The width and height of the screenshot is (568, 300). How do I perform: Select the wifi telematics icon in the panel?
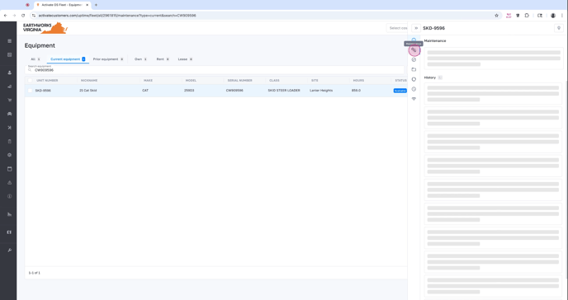(414, 99)
